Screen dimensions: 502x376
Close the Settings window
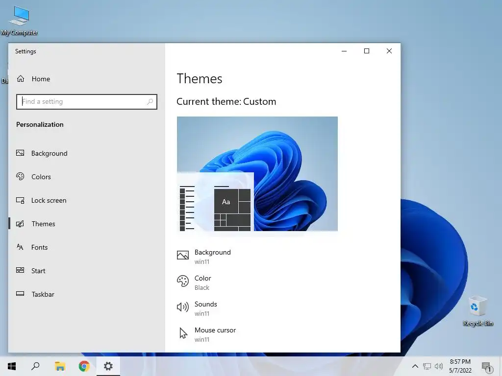389,51
